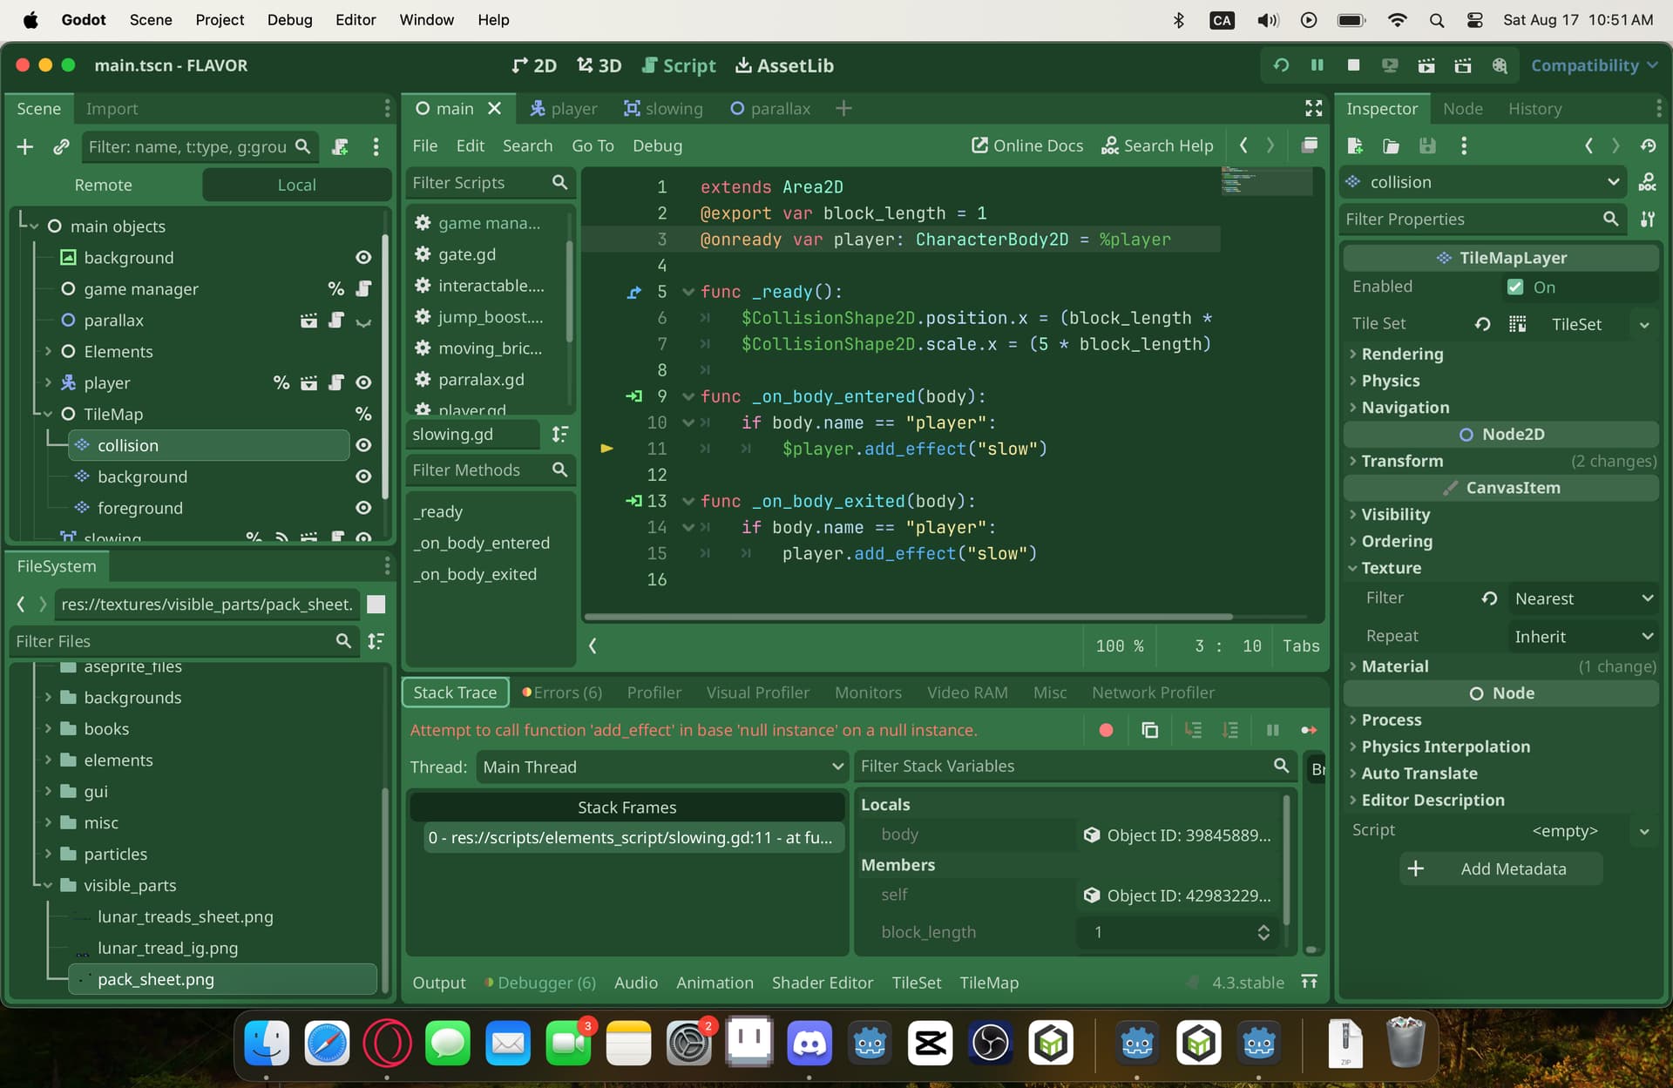Open the Errors (6) debugger tab
The width and height of the screenshot is (1673, 1088).
[562, 693]
